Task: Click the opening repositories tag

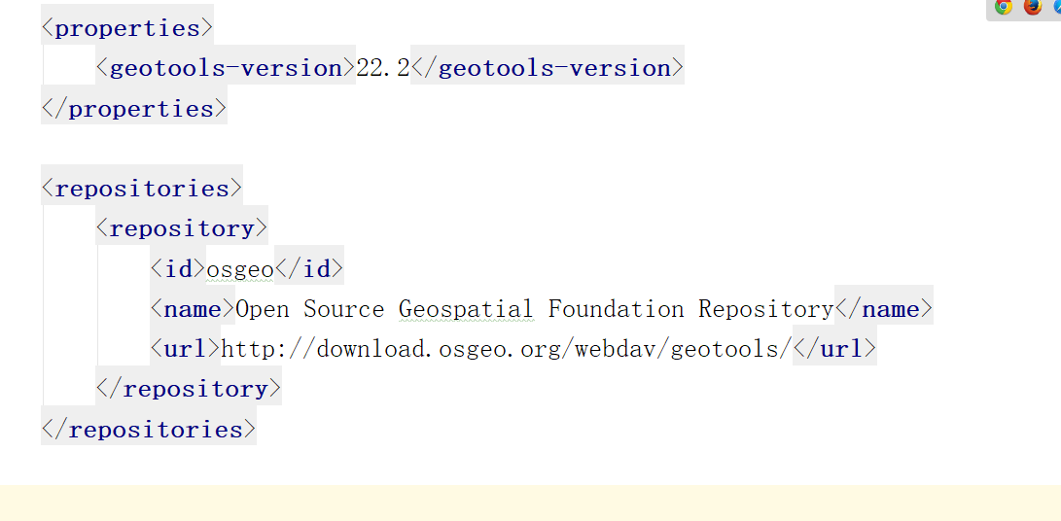Action: 141,189
